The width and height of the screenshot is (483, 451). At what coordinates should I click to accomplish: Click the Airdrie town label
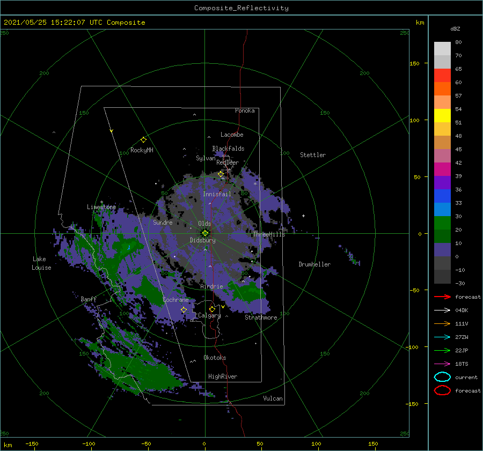click(211, 286)
